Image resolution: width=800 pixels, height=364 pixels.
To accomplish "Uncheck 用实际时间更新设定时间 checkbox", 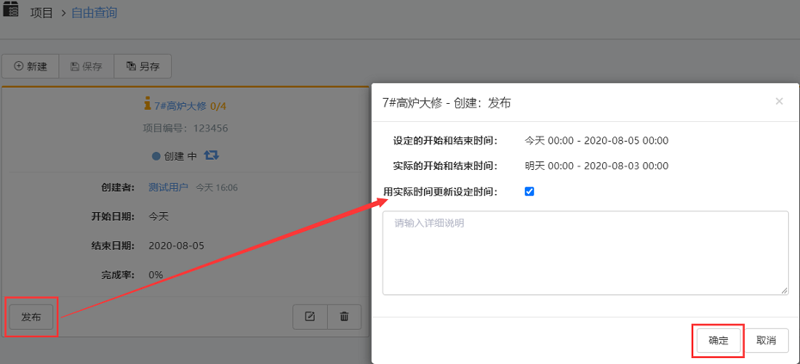I will (x=529, y=191).
